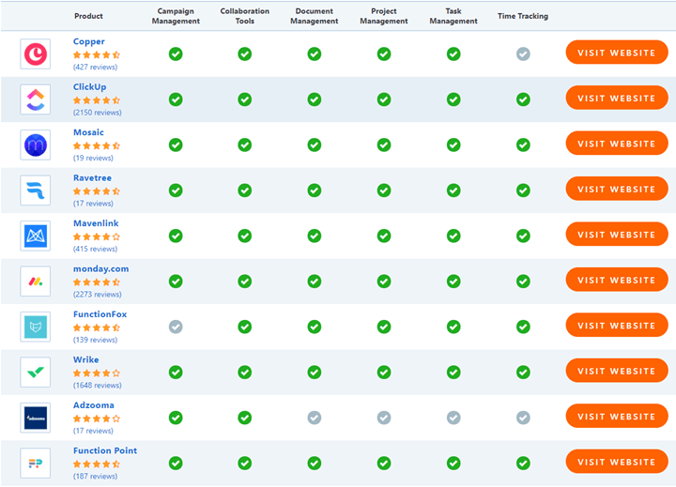The width and height of the screenshot is (676, 487).
Task: Open Wrike's 1648 reviews link
Action: click(x=98, y=386)
